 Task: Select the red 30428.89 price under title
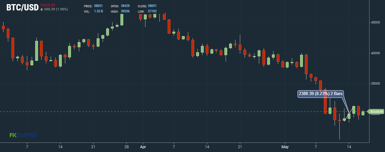point(48,5)
